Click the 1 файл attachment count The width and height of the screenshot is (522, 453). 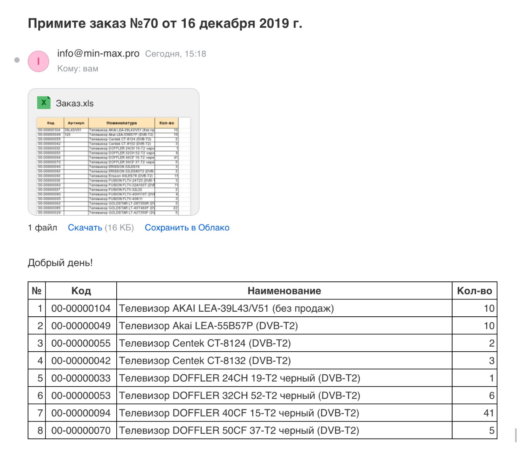pos(43,228)
